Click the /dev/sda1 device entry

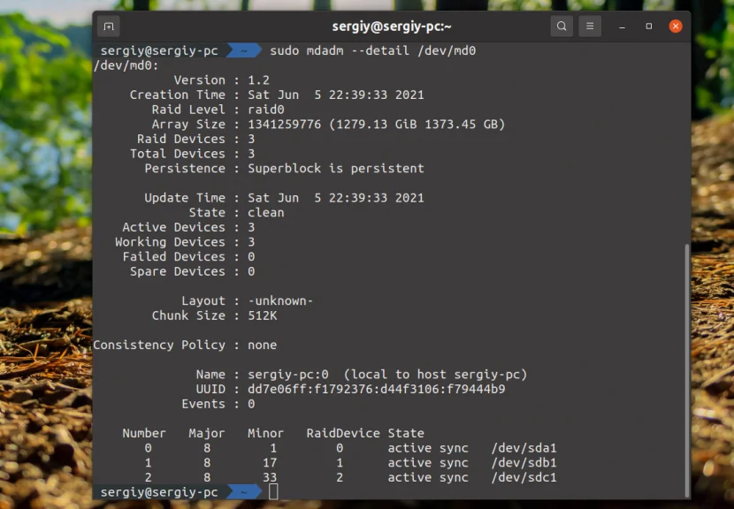524,448
